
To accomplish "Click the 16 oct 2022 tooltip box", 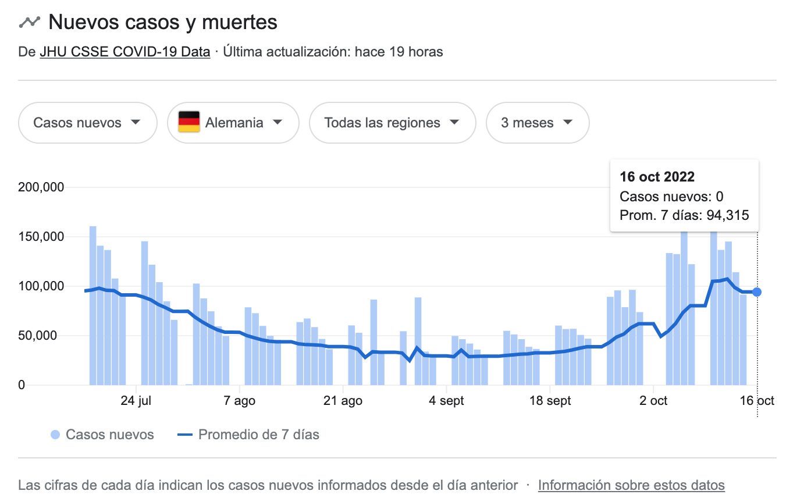I will point(684,196).
